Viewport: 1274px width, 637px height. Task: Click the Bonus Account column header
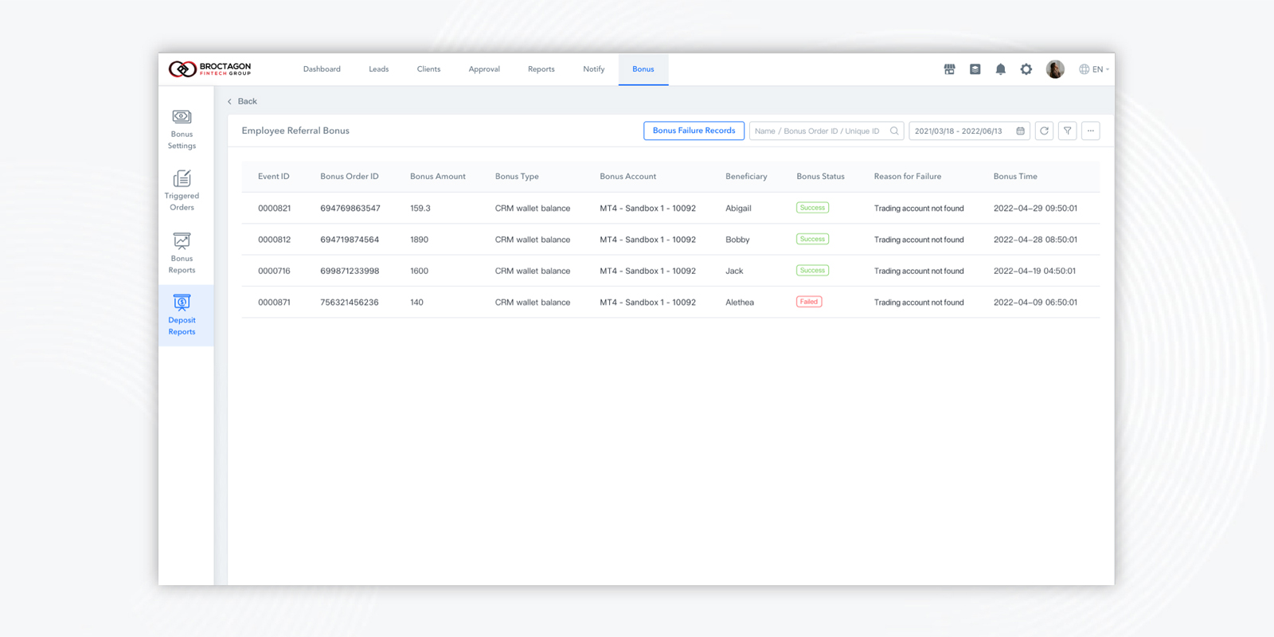[x=628, y=177]
